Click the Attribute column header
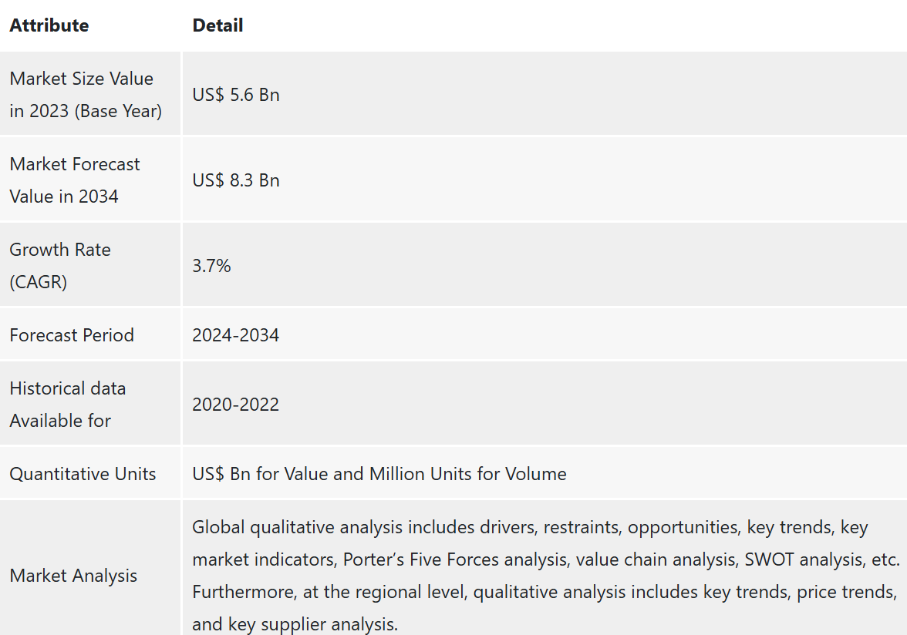 (x=49, y=25)
